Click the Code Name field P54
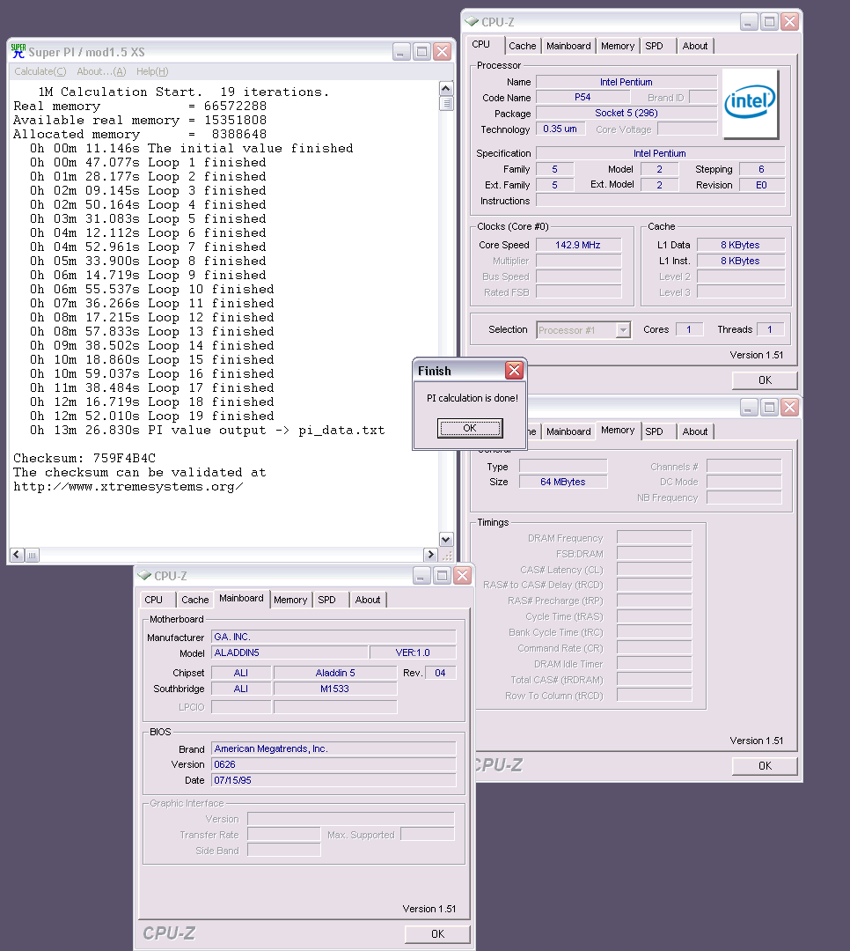Screen dimensions: 850x951 coord(583,97)
